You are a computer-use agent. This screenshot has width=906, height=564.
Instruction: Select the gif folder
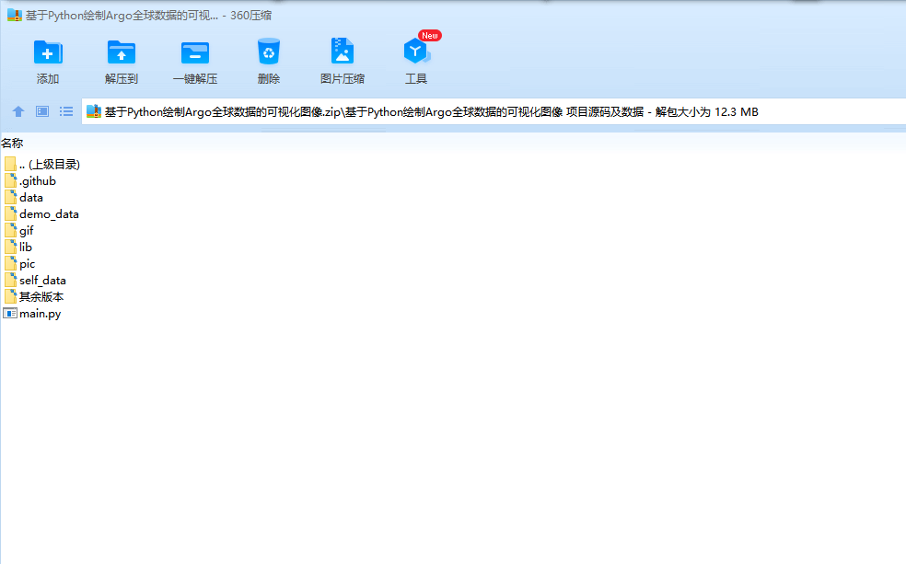point(19,231)
